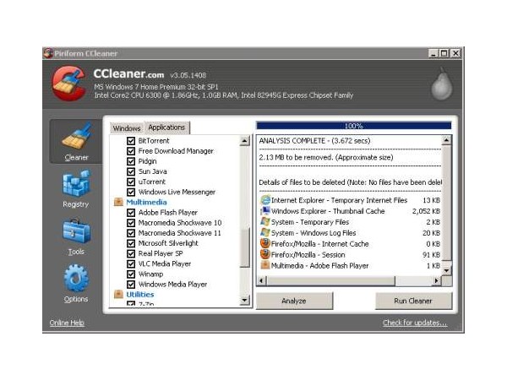
Task: Open the Tools toolbox icon
Action: click(x=76, y=232)
